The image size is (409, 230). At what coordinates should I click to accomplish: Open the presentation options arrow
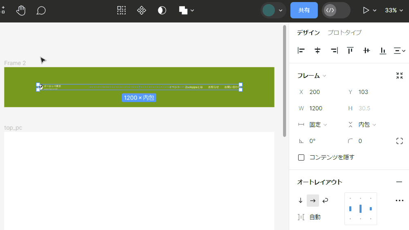(x=375, y=11)
